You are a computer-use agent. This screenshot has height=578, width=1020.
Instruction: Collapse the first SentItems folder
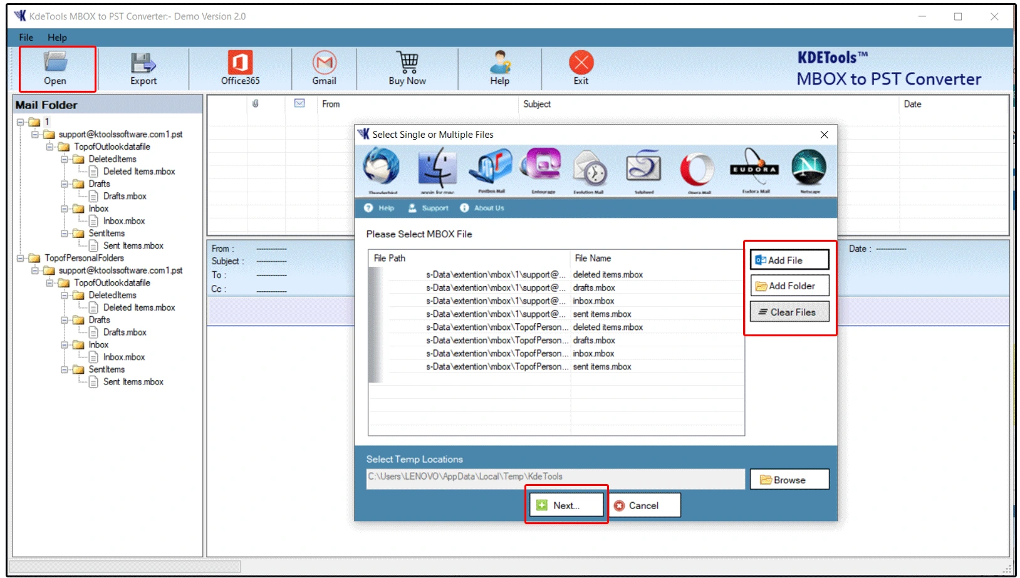(x=65, y=234)
